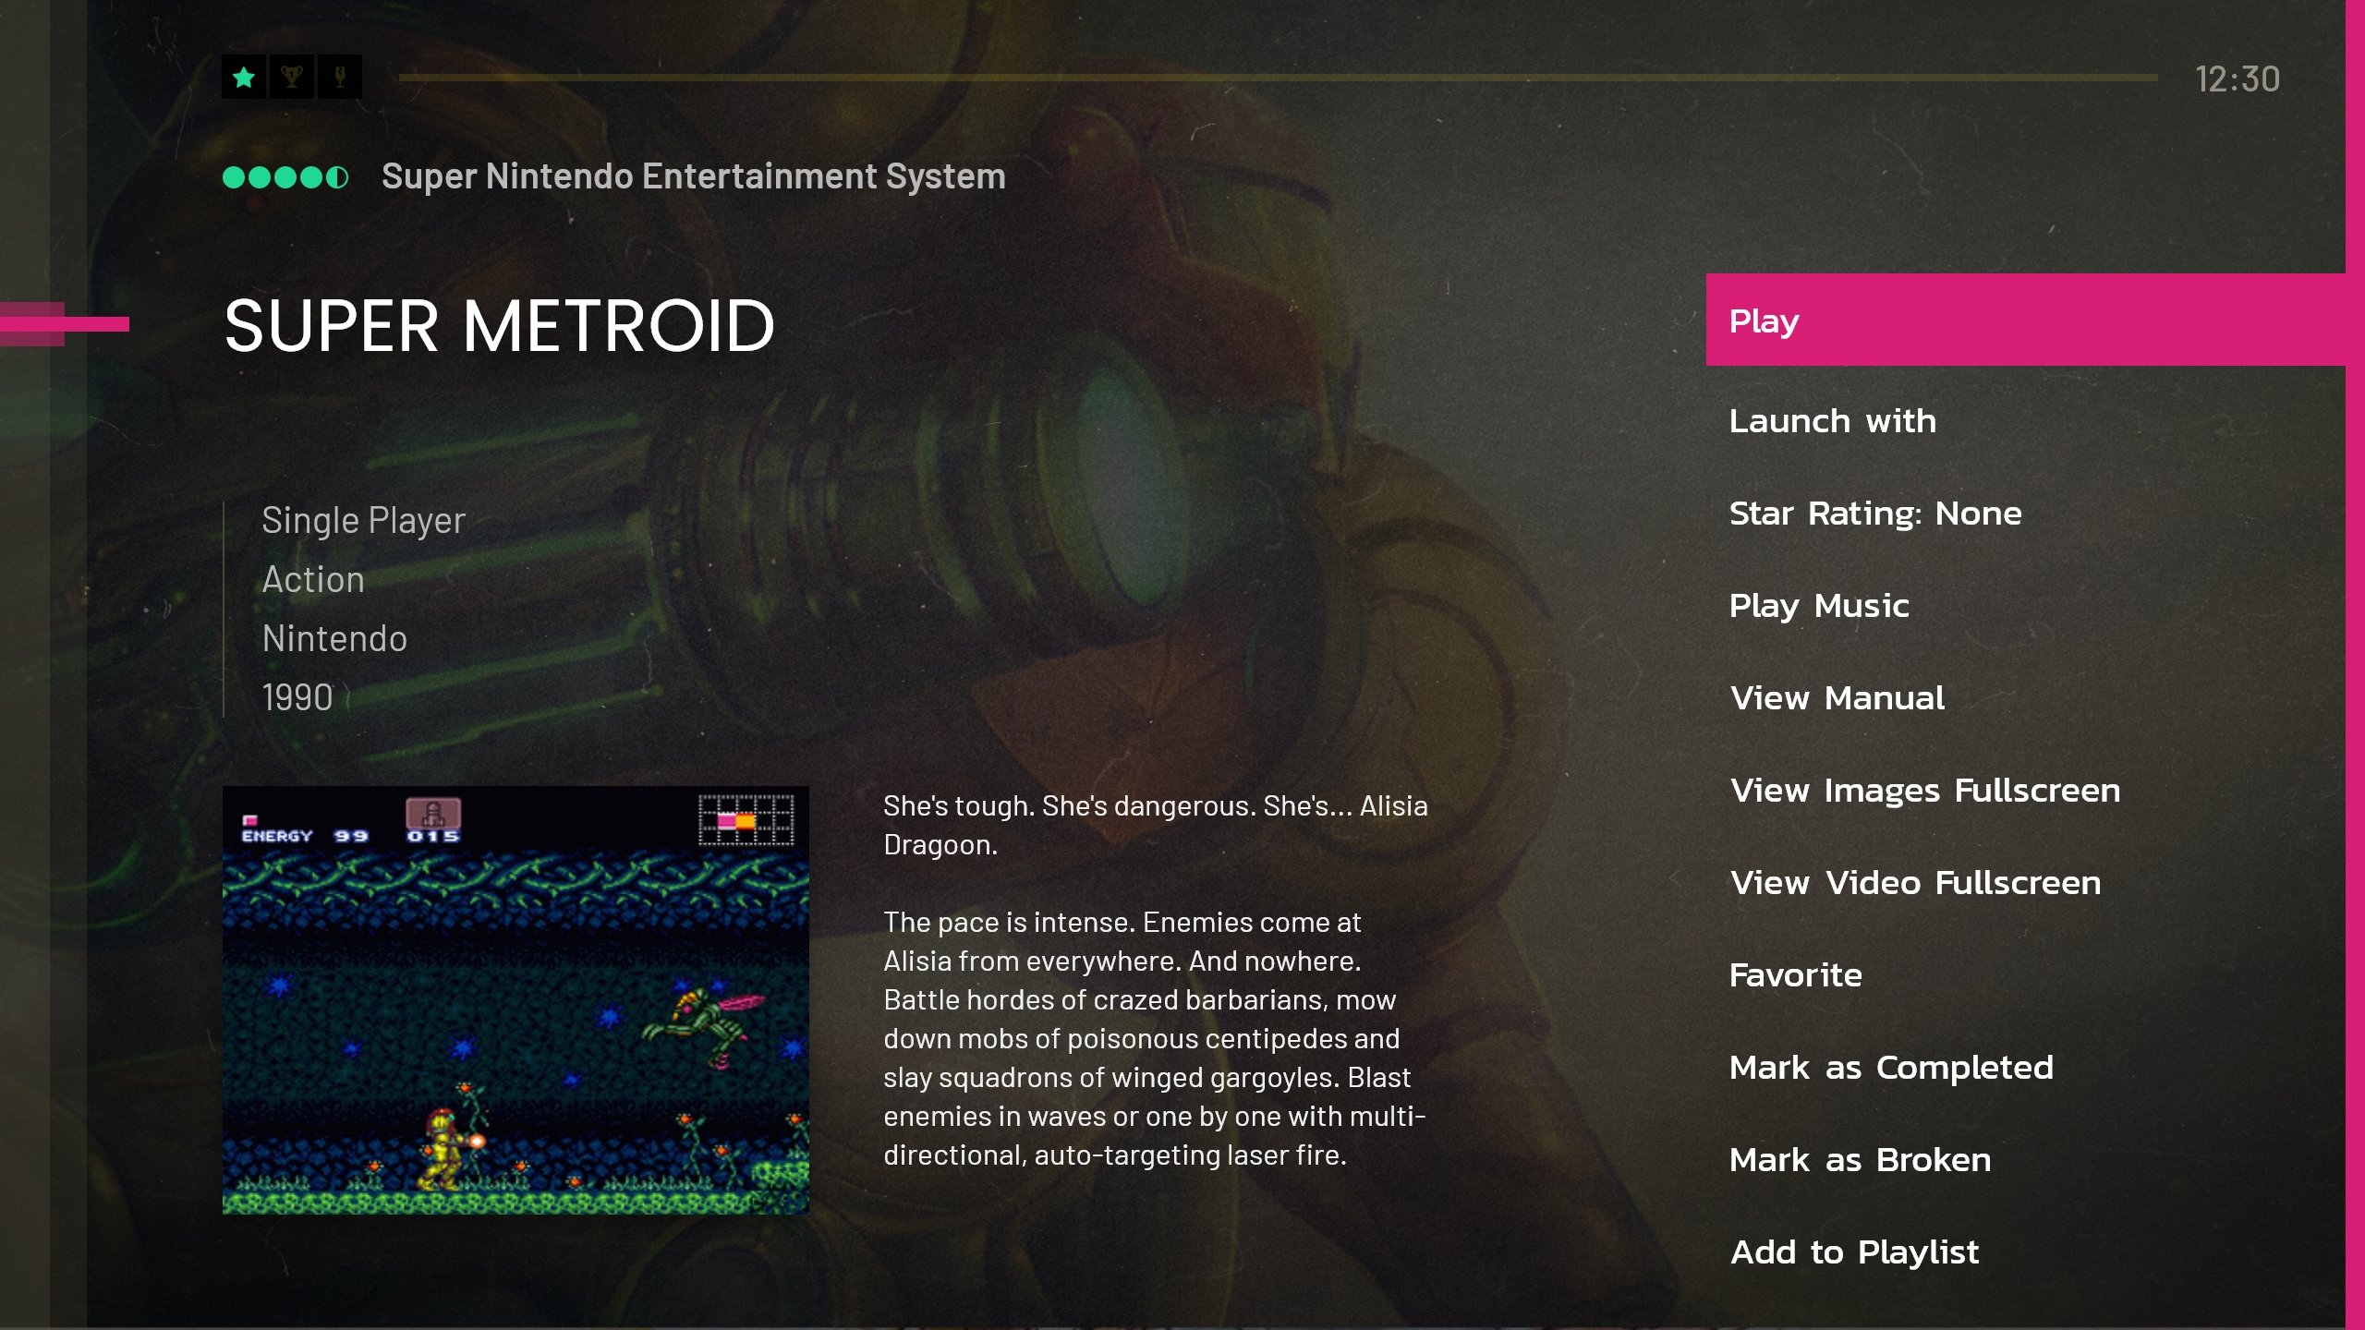The width and height of the screenshot is (2365, 1330).
Task: Click the Action genre text
Action: (313, 580)
